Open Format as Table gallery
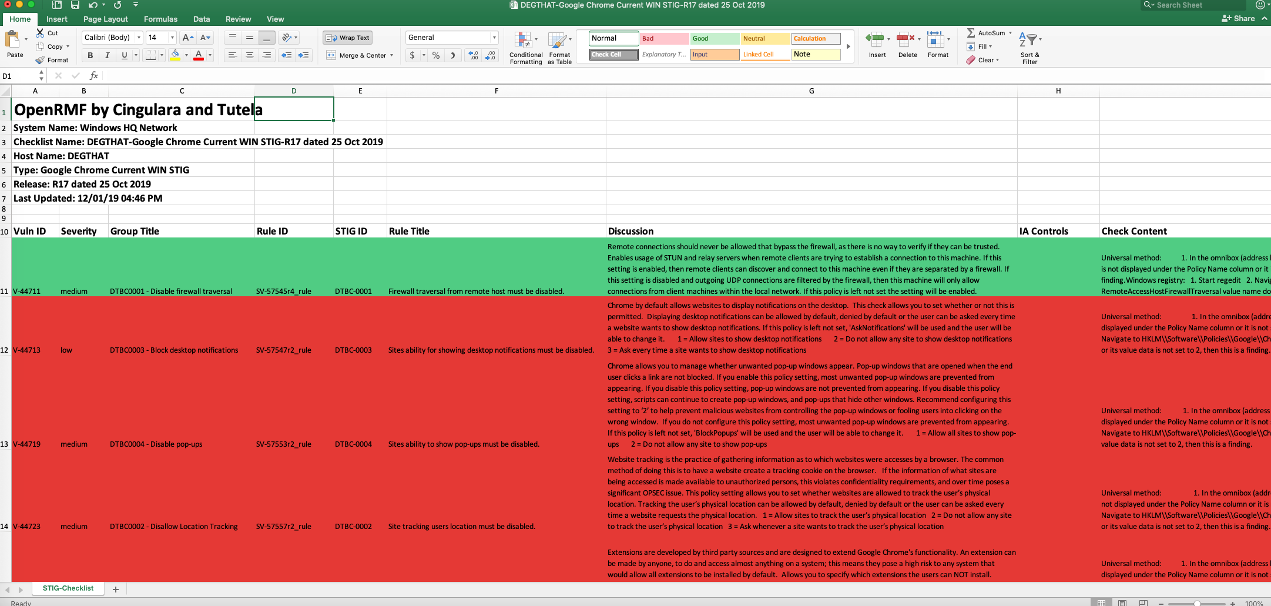This screenshot has height=606, width=1271. pos(559,48)
